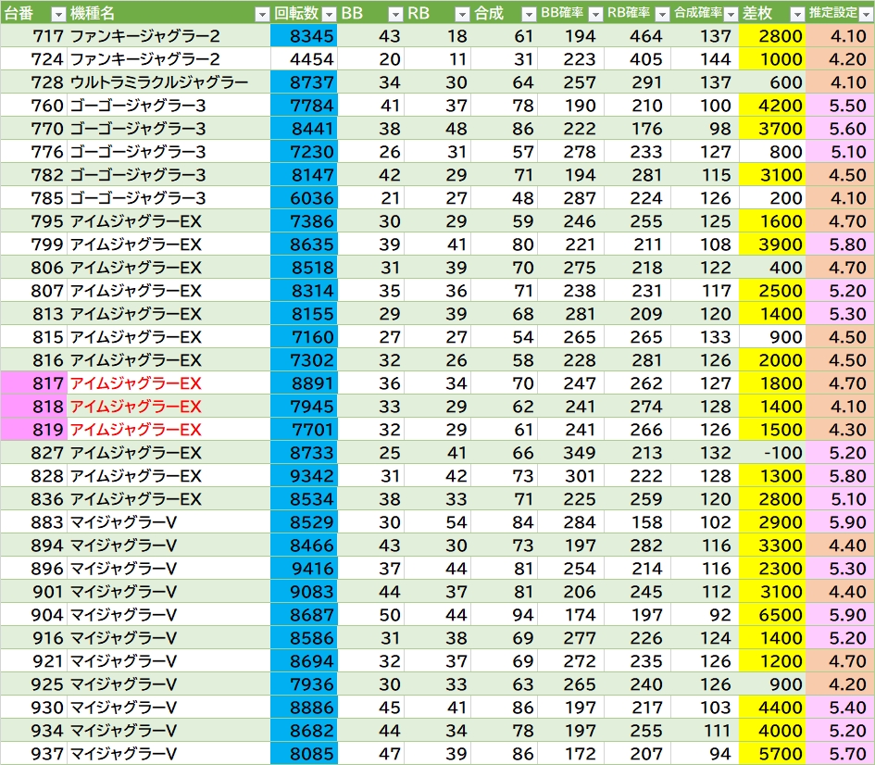Select the 合成確率 cell 144
Screen dimensions: 875x765
tap(705, 59)
